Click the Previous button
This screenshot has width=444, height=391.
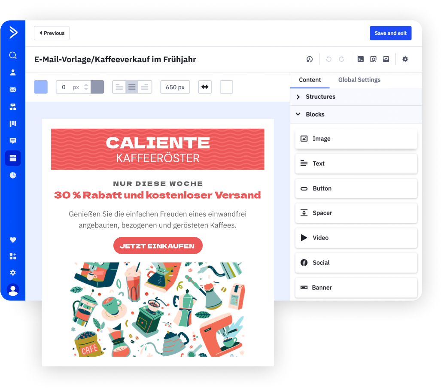[52, 33]
